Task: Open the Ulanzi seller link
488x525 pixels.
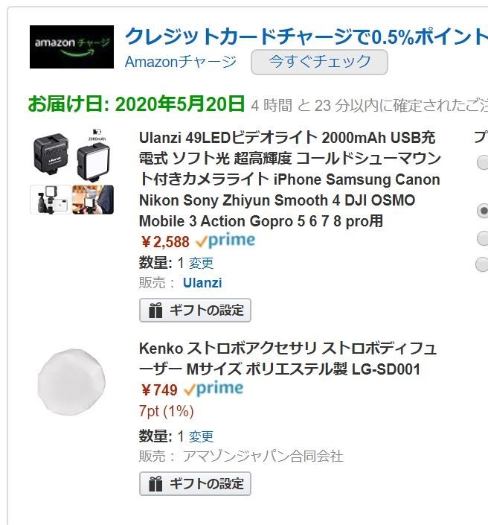Action: click(203, 283)
